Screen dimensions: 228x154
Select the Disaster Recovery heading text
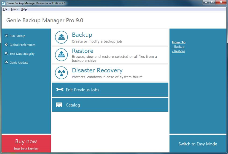click(97, 70)
